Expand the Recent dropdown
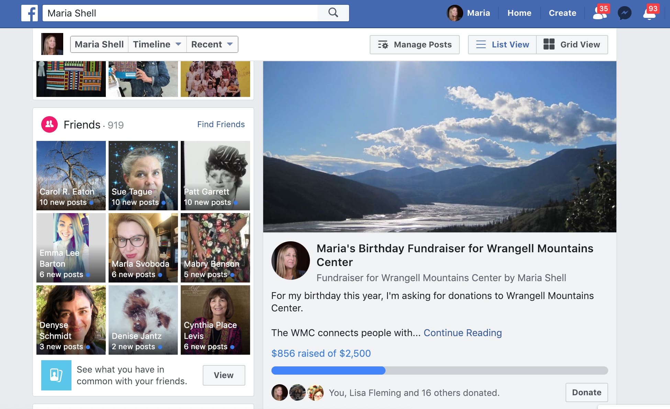Image resolution: width=670 pixels, height=409 pixels. click(212, 44)
